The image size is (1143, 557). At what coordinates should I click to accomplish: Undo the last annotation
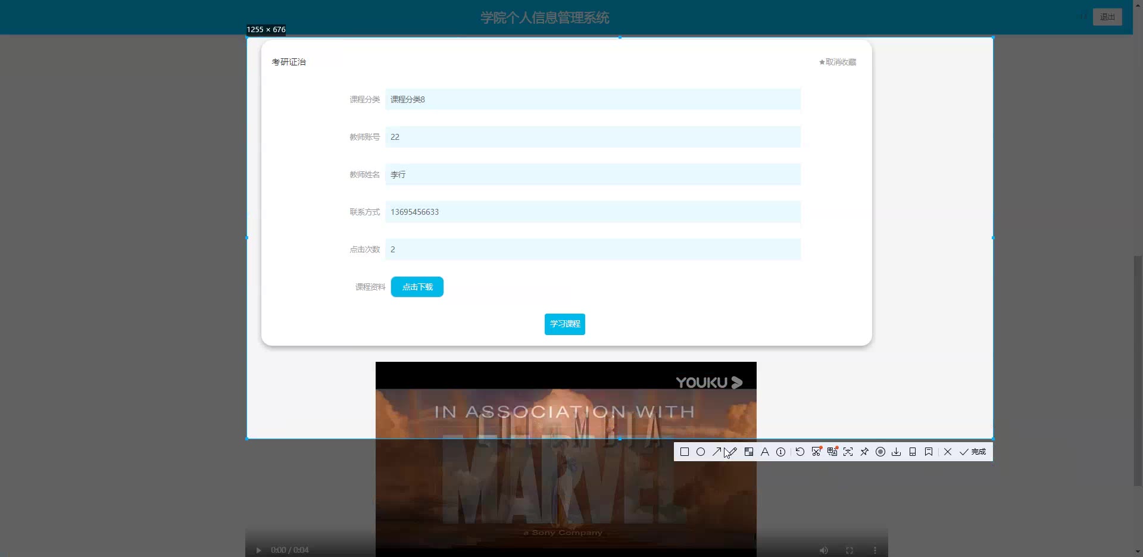click(x=800, y=452)
